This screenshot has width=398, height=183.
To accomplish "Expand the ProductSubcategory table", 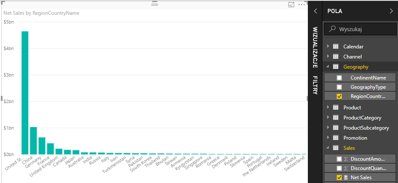I will pos(328,127).
